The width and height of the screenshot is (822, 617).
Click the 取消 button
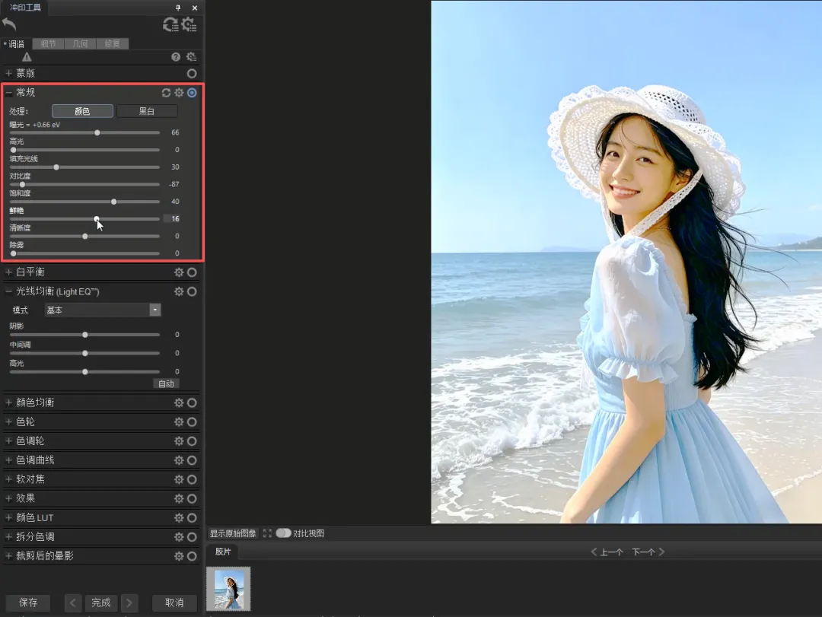point(174,603)
